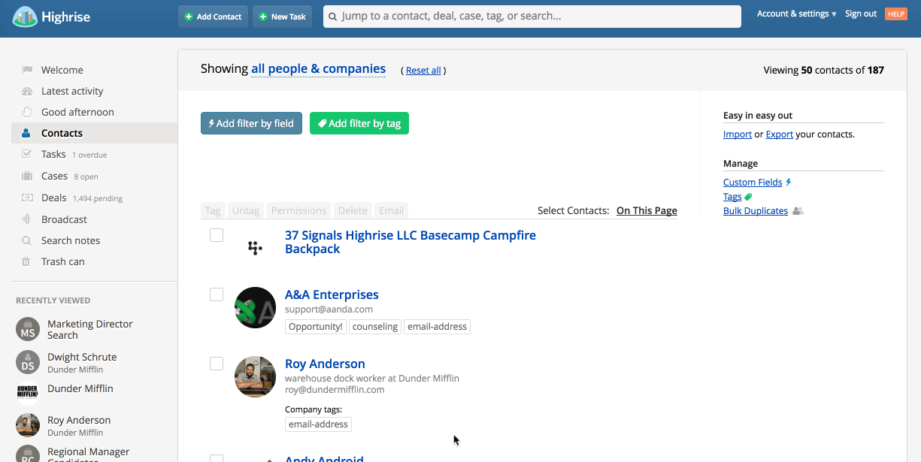
Task: Click the Cases briefcase icon in sidebar
Action: click(x=27, y=176)
